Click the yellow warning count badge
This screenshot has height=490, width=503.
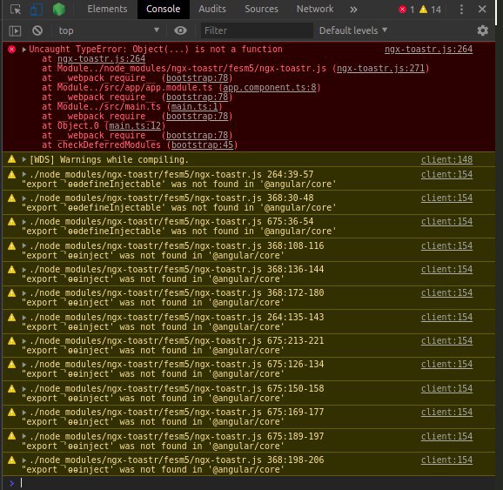pos(430,10)
